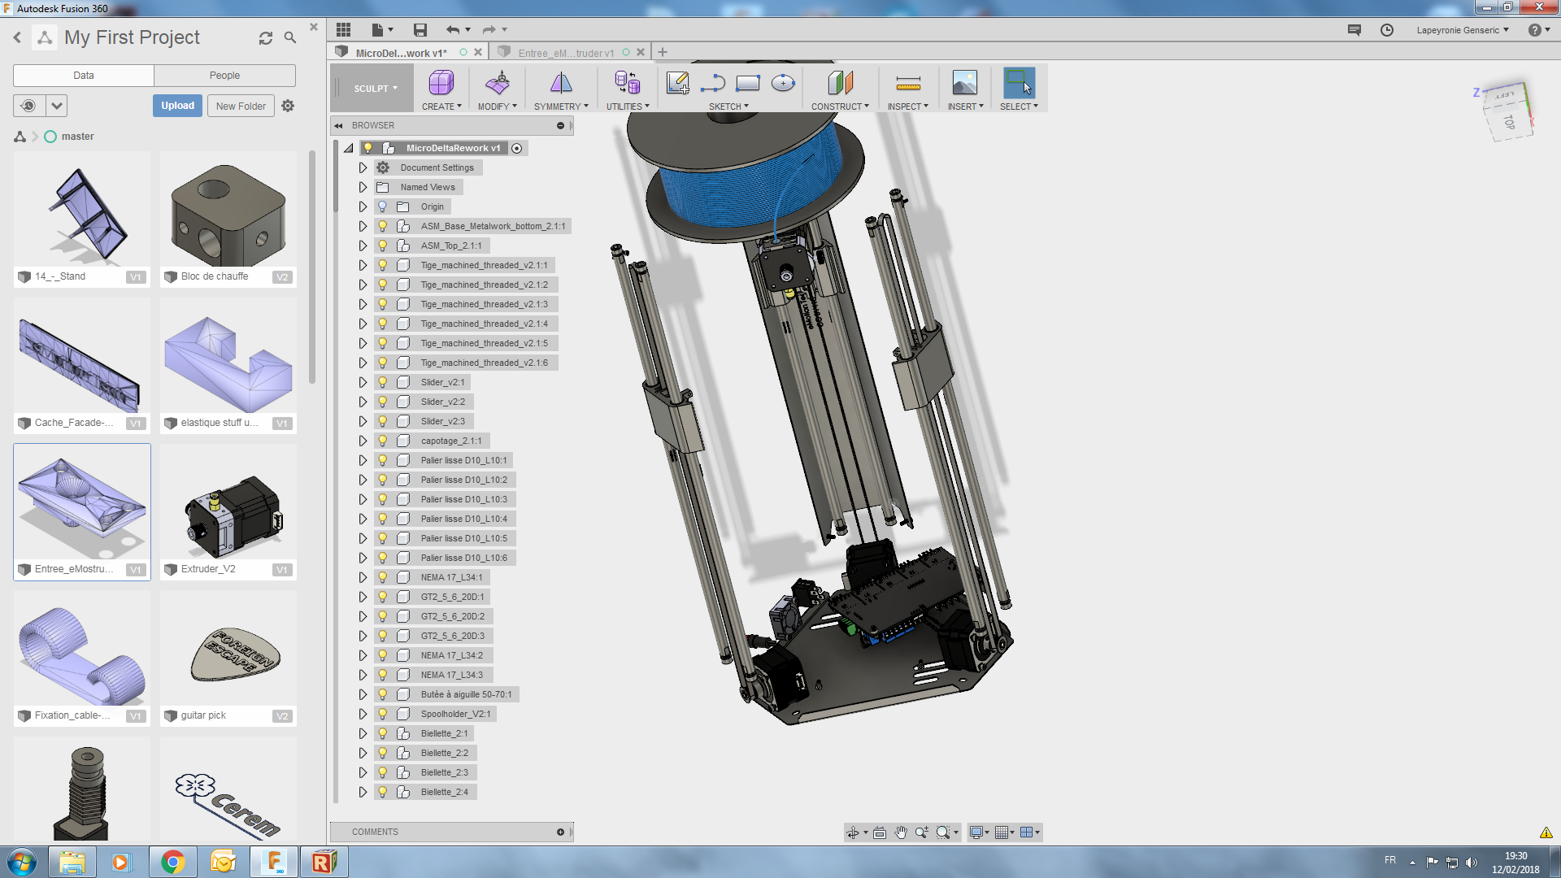Image resolution: width=1561 pixels, height=878 pixels.
Task: Click the Insert image icon
Action: click(x=964, y=83)
